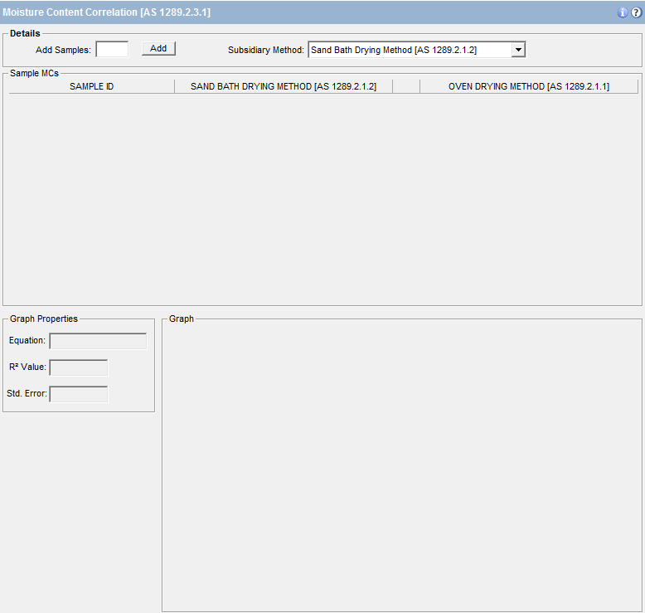The width and height of the screenshot is (645, 613).
Task: Click the Add Samples label
Action: coord(63,50)
